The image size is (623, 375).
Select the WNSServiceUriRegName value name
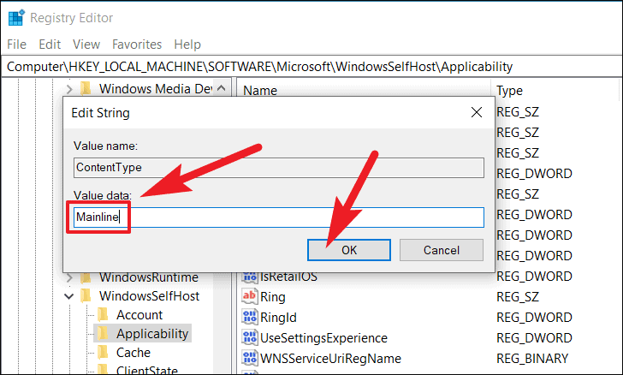(330, 359)
